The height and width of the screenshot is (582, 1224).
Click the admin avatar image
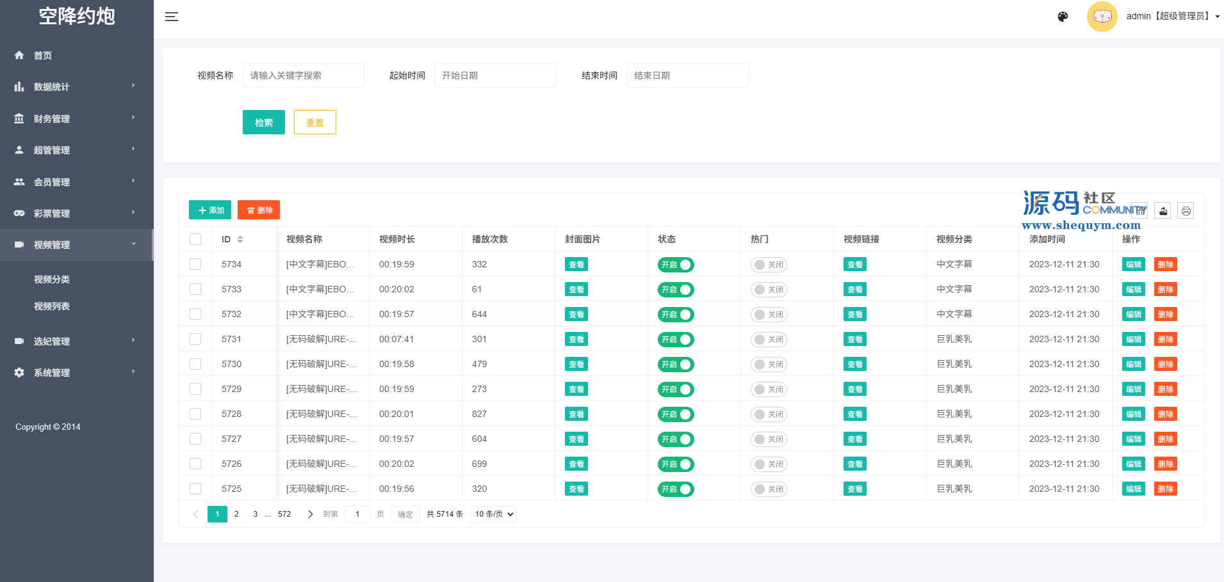click(x=1102, y=17)
